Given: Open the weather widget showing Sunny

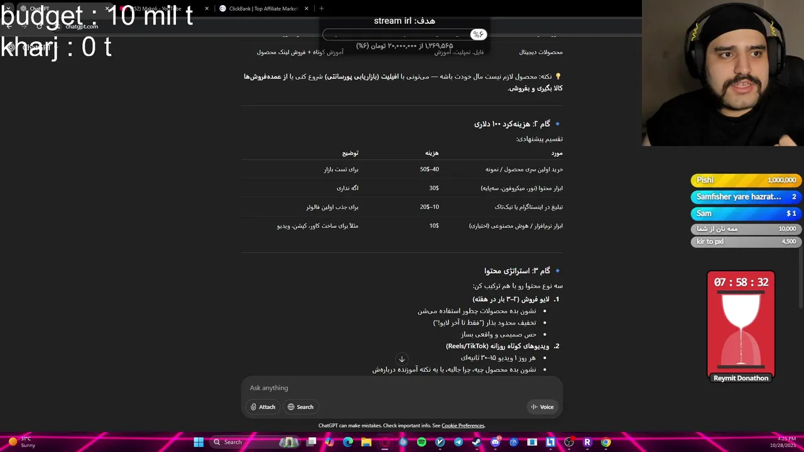Looking at the screenshot, I should tap(21, 442).
